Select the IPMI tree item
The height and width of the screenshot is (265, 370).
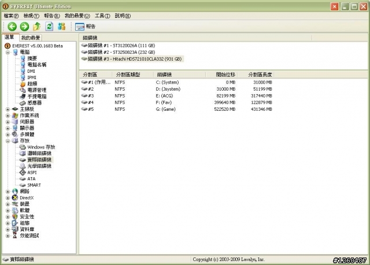click(x=32, y=77)
